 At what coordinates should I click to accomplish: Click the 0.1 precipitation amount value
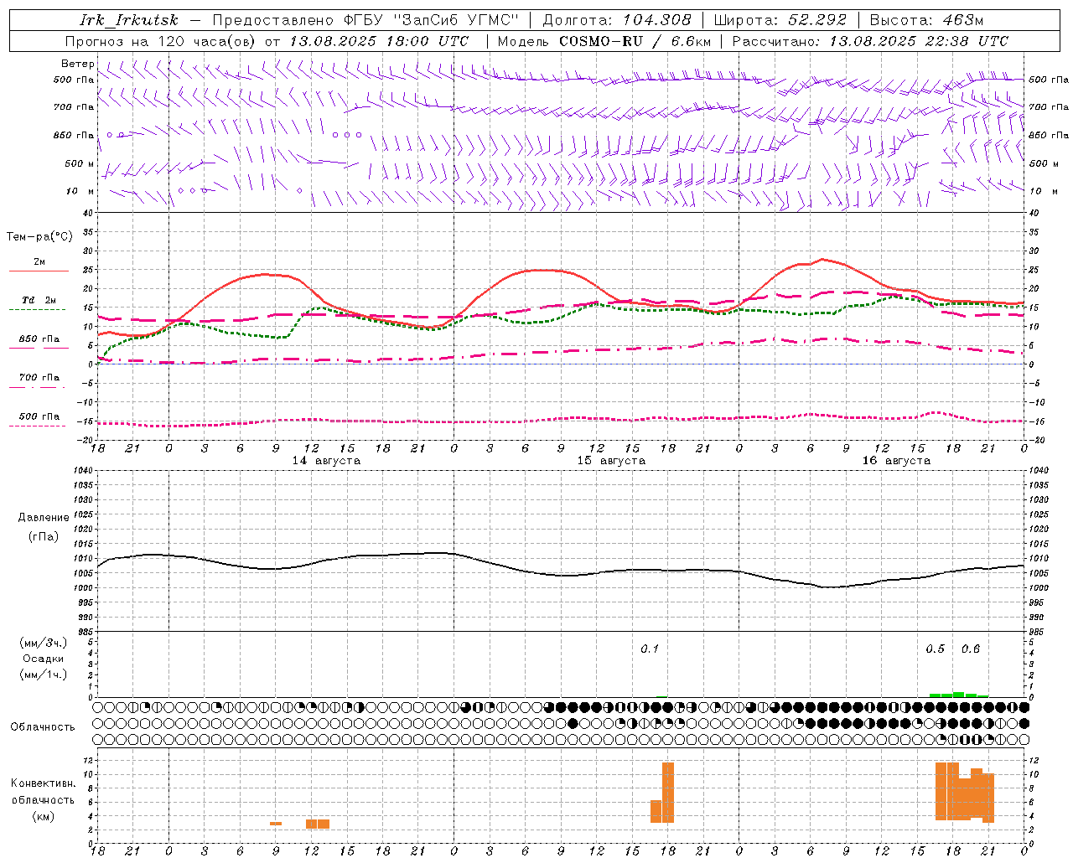coord(650,649)
